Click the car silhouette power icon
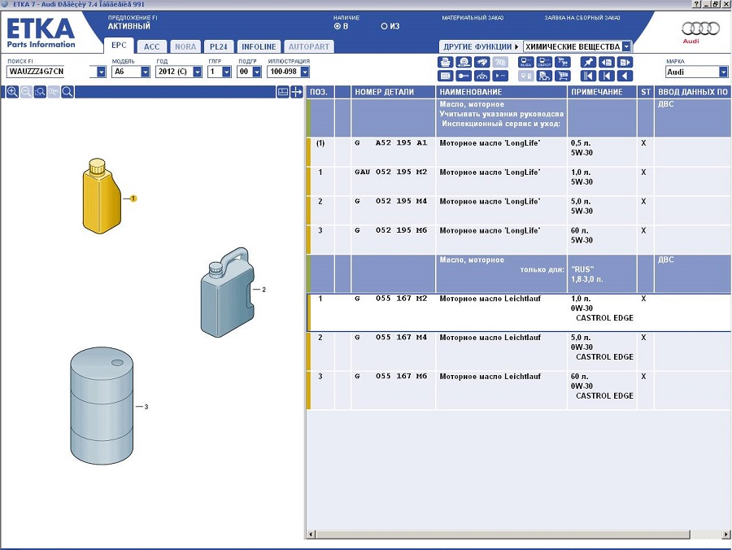 tap(481, 76)
